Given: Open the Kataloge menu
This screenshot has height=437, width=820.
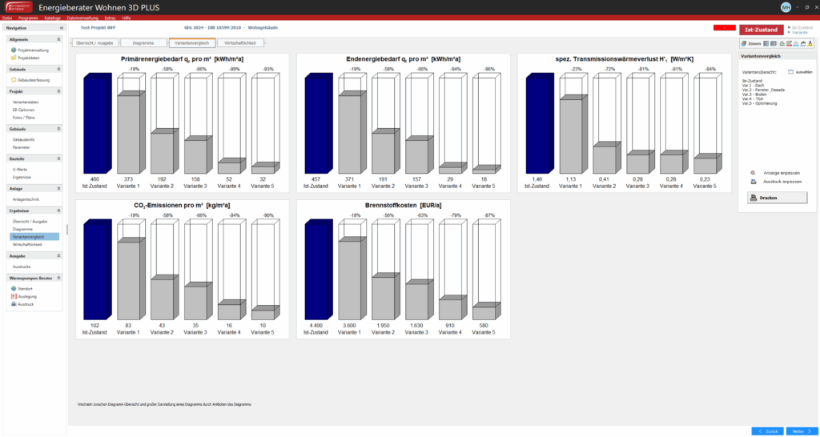Looking at the screenshot, I should tap(52, 17).
